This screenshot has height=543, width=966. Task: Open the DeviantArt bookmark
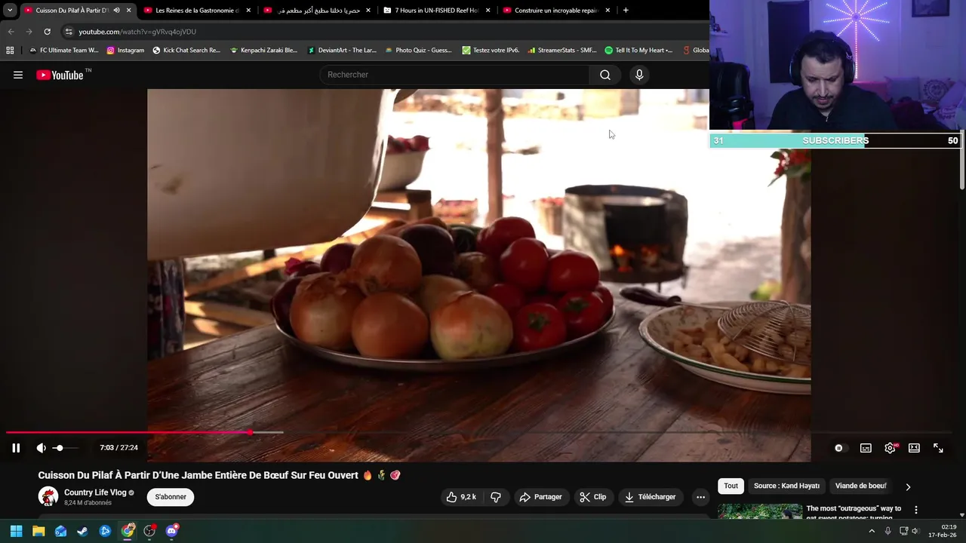[x=342, y=51]
